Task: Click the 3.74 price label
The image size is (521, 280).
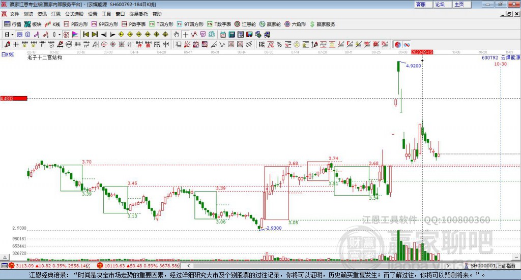Action: (333, 159)
